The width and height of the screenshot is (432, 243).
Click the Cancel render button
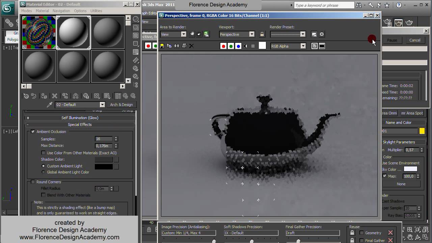click(414, 40)
